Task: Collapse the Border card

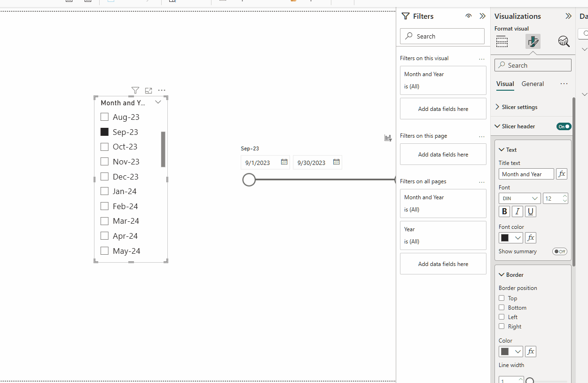Action: coord(502,274)
